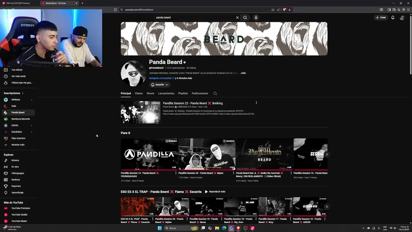412x232 pixels.
Task: Search within the channel magnifier icon
Action: [215, 93]
